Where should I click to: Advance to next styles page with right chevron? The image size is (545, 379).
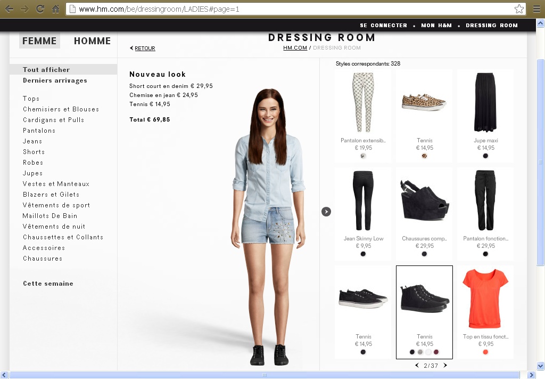pos(445,366)
